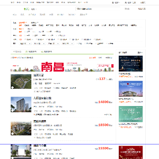Open the first select box in the last filter row

coord(25,44)
